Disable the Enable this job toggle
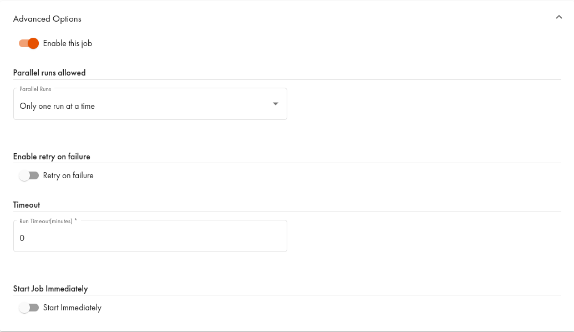The height and width of the screenshot is (332, 574). coord(28,43)
